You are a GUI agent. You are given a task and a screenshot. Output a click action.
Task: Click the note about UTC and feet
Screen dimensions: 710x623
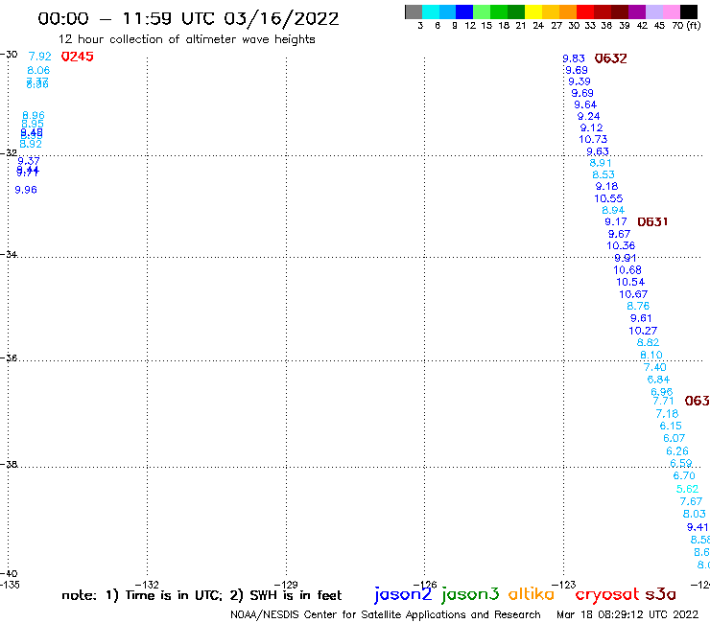coord(201,595)
